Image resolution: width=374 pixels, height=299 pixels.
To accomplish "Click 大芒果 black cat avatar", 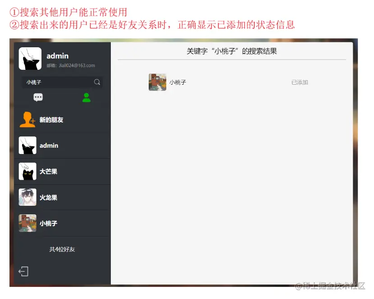I will click(x=27, y=171).
